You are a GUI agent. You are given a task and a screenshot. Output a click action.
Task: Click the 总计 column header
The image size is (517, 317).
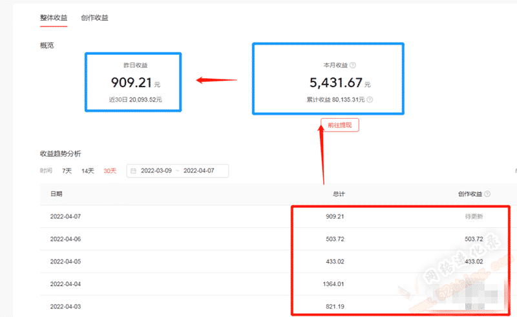339,194
